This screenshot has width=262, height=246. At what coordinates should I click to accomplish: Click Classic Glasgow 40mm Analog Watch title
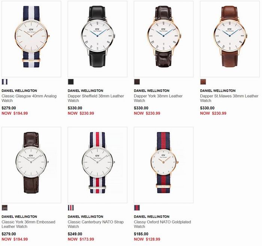(x=29, y=98)
